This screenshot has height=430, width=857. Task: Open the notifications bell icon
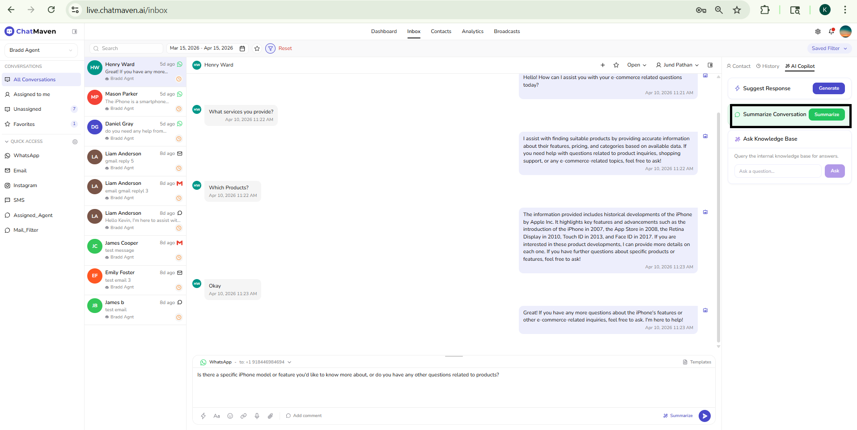click(831, 31)
